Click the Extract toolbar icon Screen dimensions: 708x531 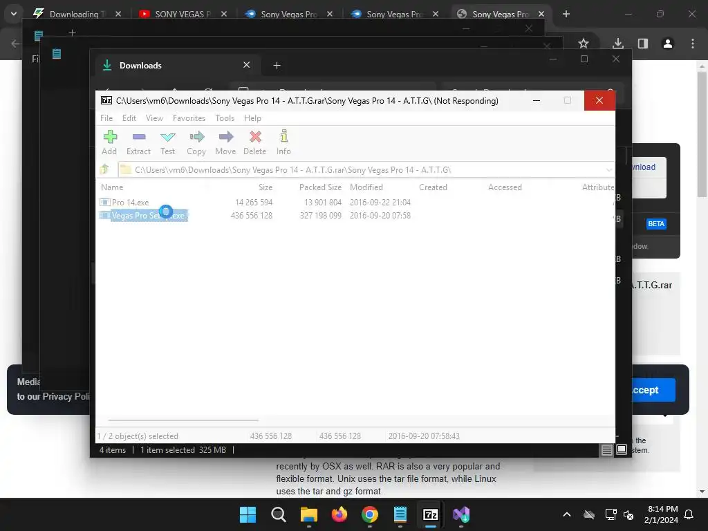point(138,142)
